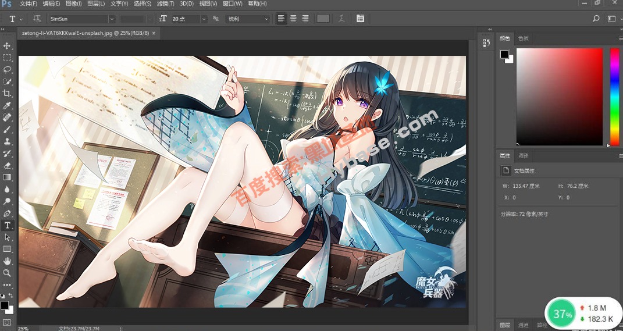
Task: Click the Create Warped Text icon
Action: [x=341, y=19]
